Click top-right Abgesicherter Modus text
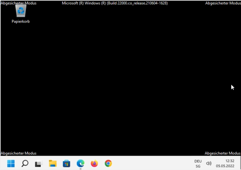The image size is (241, 170). (222, 3)
